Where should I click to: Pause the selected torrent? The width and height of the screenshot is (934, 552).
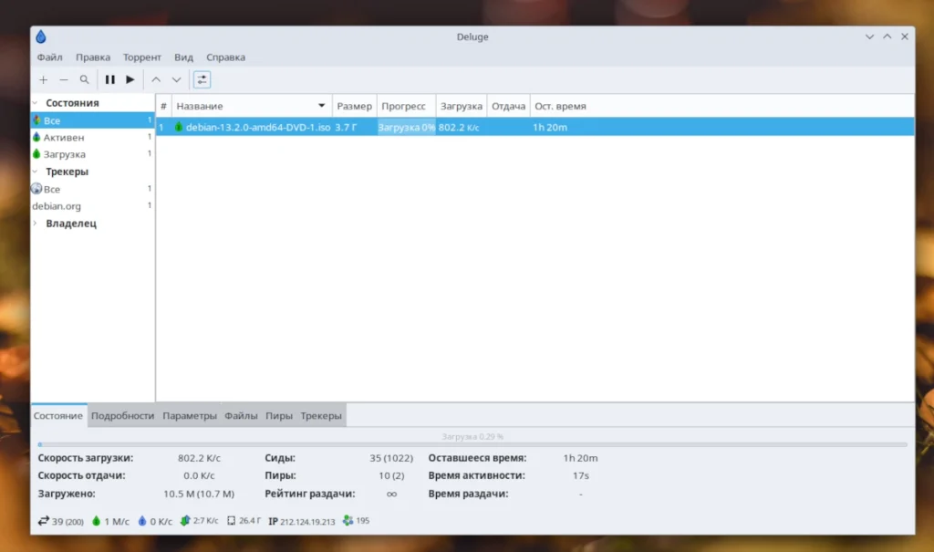point(110,79)
